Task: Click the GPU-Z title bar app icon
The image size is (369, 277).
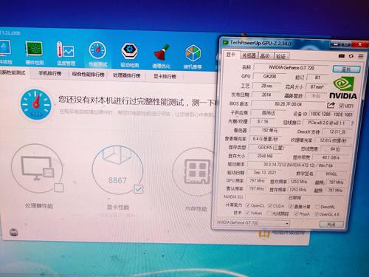Action: pyautogui.click(x=225, y=43)
